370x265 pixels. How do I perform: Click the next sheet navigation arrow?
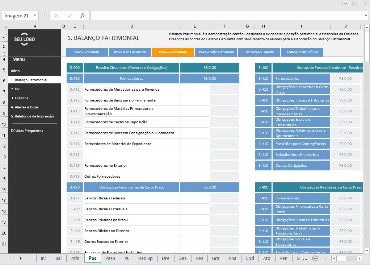pos(21,258)
